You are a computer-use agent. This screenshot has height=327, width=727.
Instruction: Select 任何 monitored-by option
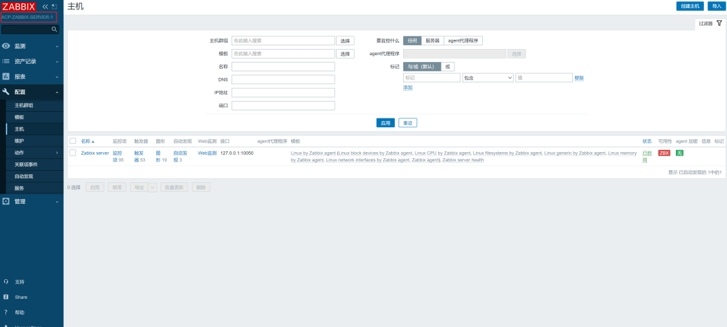tap(412, 41)
